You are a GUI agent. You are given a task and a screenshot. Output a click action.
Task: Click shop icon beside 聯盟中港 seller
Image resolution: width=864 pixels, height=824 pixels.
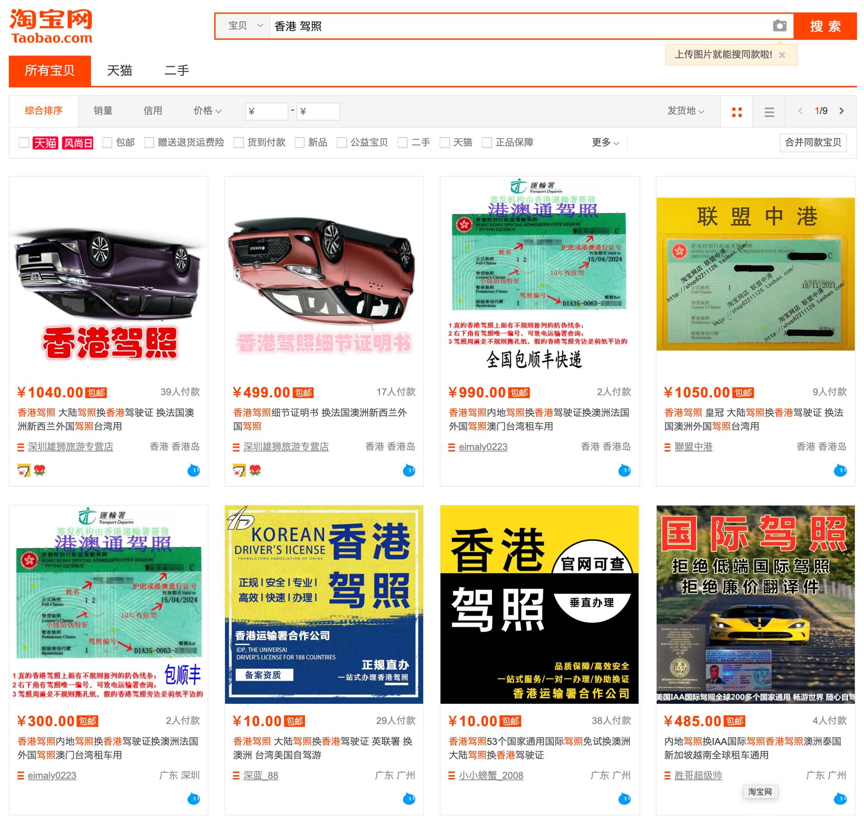click(x=667, y=447)
